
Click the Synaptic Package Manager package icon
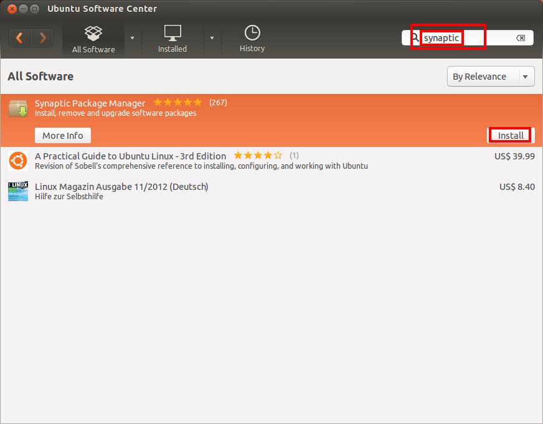(18, 110)
